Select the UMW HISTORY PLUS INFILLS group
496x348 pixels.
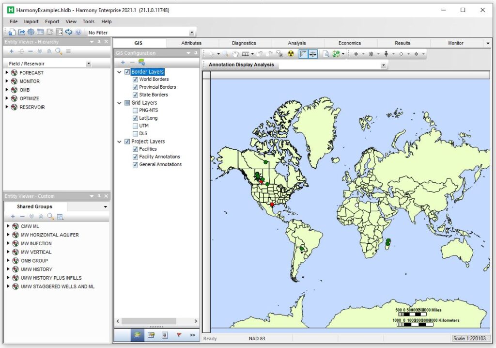pyautogui.click(x=51, y=278)
